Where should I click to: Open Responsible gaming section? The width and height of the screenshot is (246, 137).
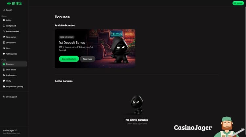[x=14, y=86]
